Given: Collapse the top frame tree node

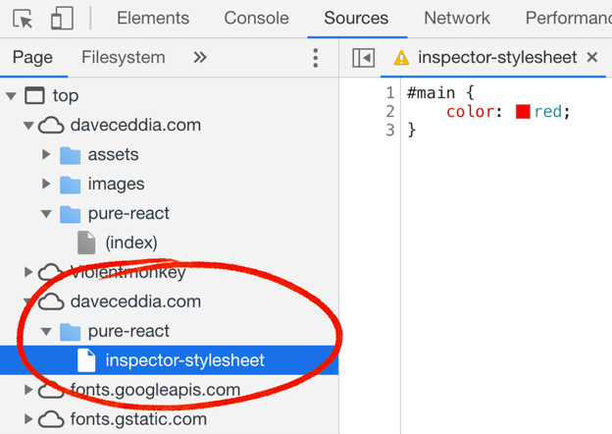Looking at the screenshot, I should [12, 95].
